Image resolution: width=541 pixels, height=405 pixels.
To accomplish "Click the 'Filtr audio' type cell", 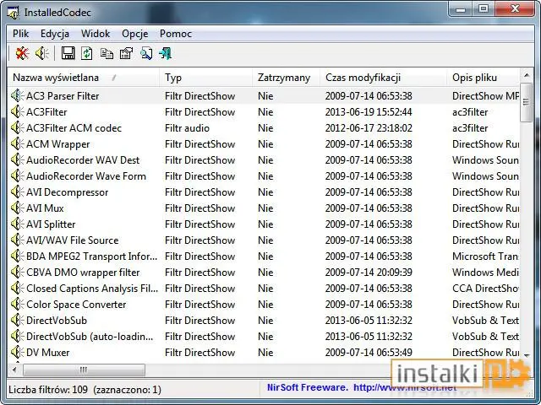I will point(187,128).
